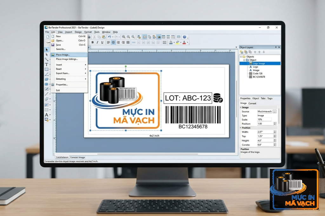325x216 pixels.
Task: Pick the yellow highlighter color icon
Action: point(177,42)
